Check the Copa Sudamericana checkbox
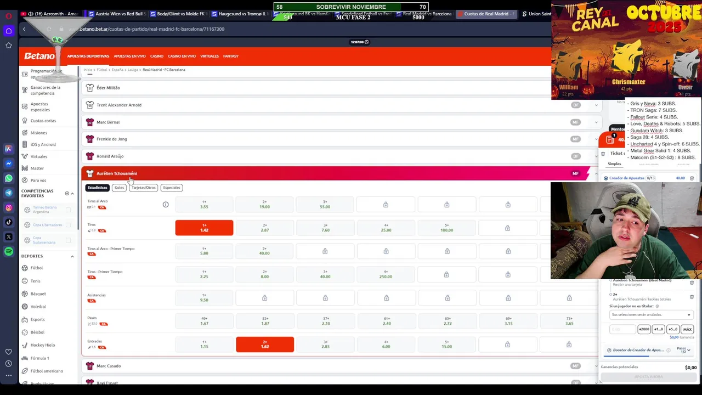The width and height of the screenshot is (702, 395). pos(69,240)
